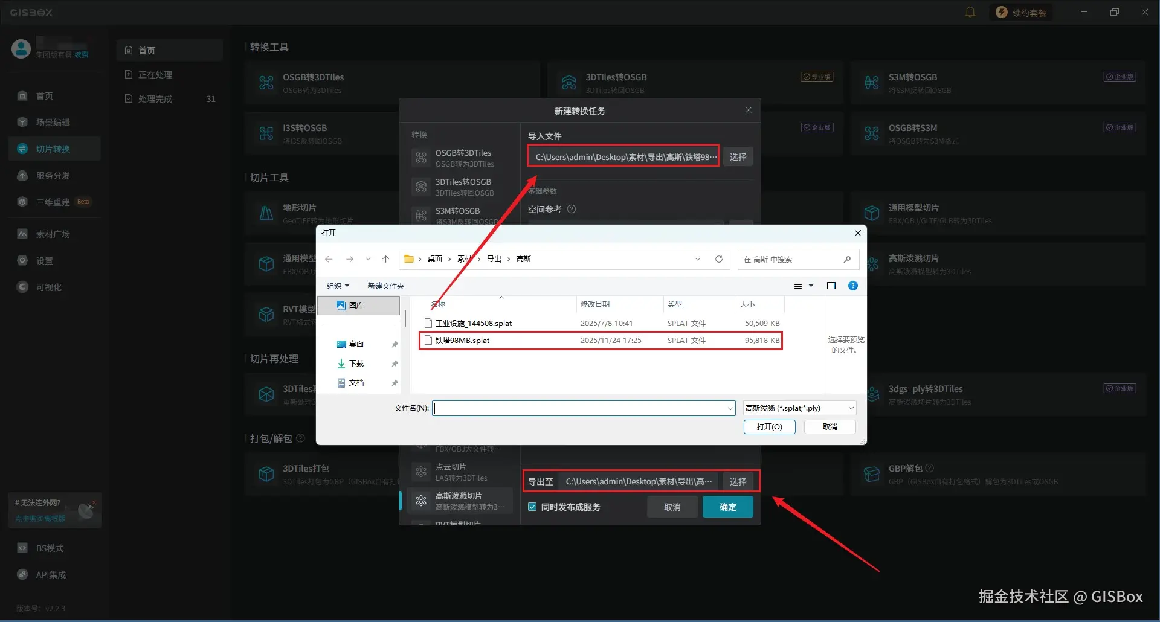Open the 服务分发 sidebar item

(53, 175)
